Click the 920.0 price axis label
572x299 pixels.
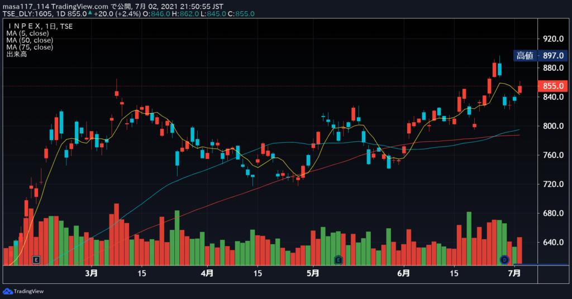pyautogui.click(x=553, y=38)
